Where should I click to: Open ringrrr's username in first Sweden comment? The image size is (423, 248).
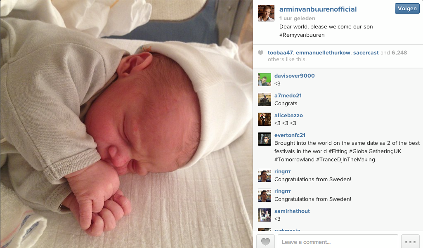pos(282,171)
